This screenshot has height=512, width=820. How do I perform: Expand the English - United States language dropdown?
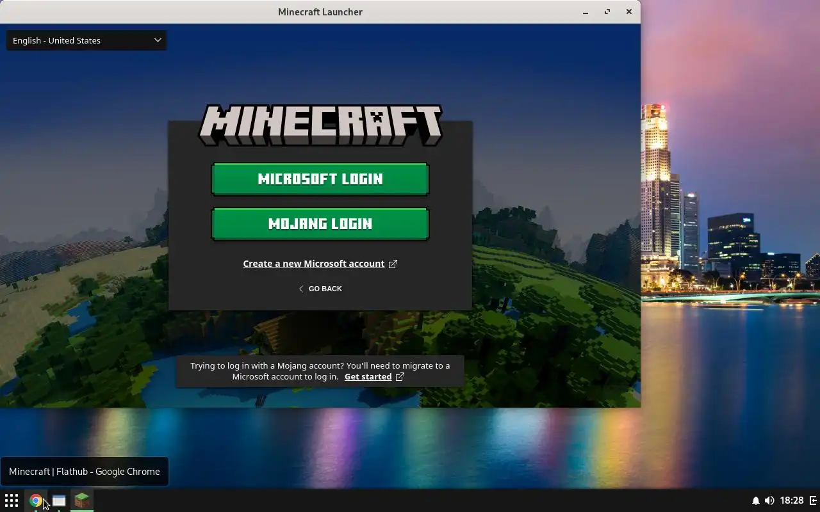pos(86,40)
